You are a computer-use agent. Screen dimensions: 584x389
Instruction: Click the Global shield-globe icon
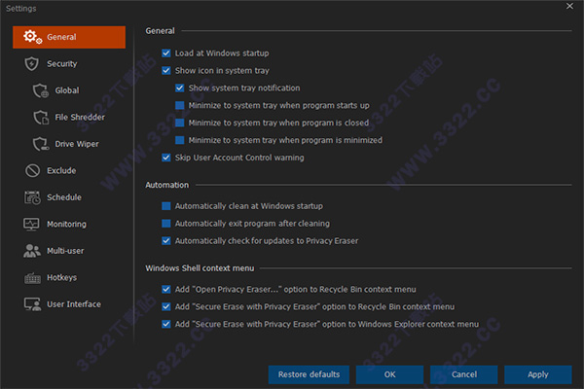coord(40,90)
